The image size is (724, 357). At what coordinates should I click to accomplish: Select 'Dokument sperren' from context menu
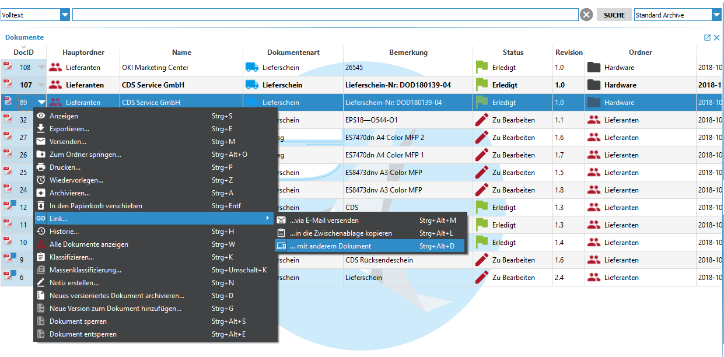coord(78,321)
